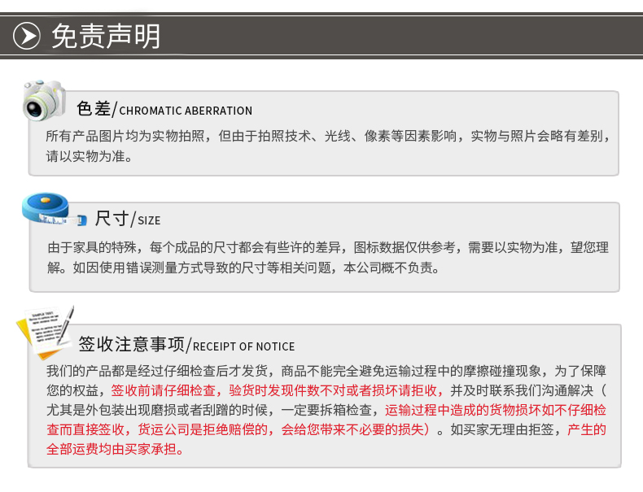Click the SIZE label text

click(149, 220)
